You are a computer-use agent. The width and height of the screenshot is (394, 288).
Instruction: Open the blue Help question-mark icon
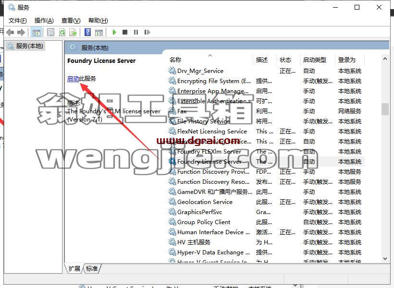[88, 32]
